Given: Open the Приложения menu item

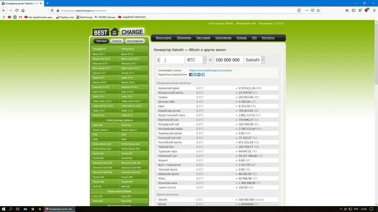Looking at the screenshot, I should tap(223, 38).
